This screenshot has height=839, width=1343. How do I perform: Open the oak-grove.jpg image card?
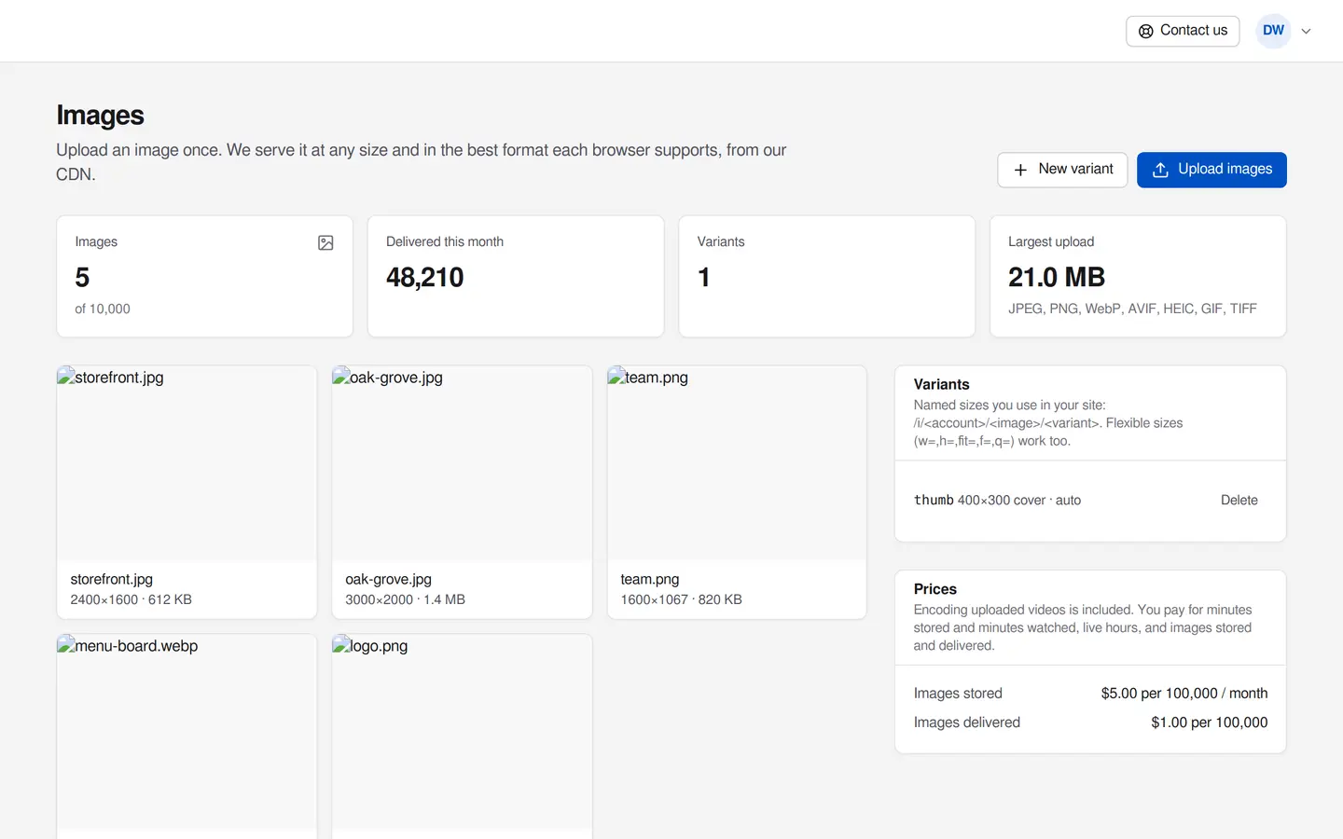462,492
